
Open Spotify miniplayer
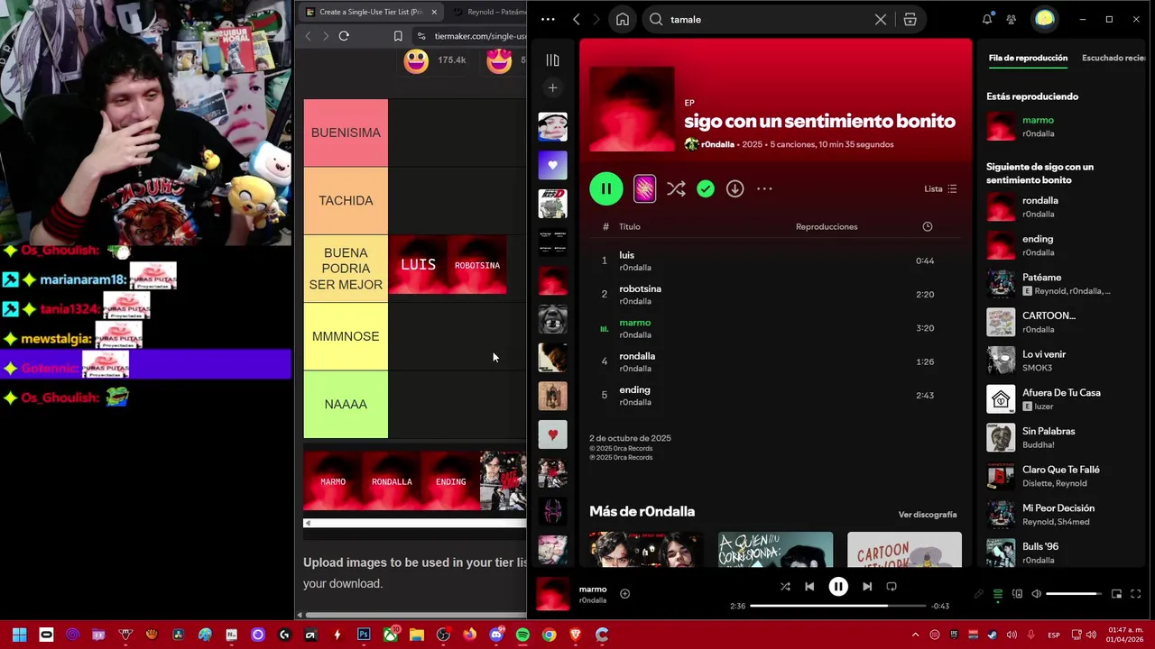point(1116,594)
